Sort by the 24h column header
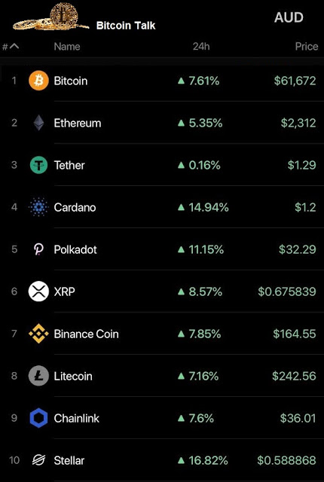This screenshot has height=482, width=324. [x=201, y=47]
